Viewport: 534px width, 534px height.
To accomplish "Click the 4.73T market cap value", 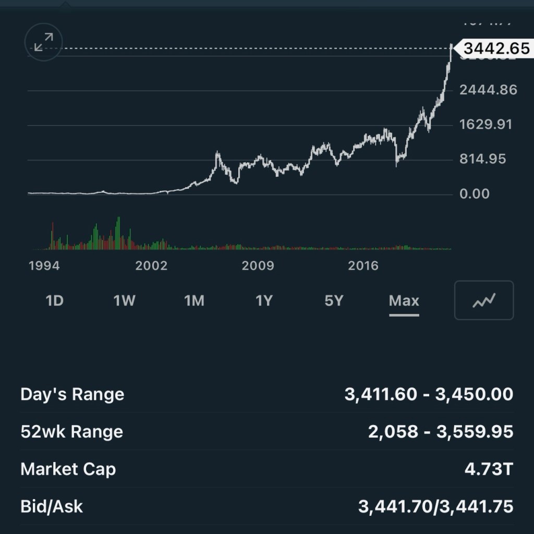I will coord(489,469).
